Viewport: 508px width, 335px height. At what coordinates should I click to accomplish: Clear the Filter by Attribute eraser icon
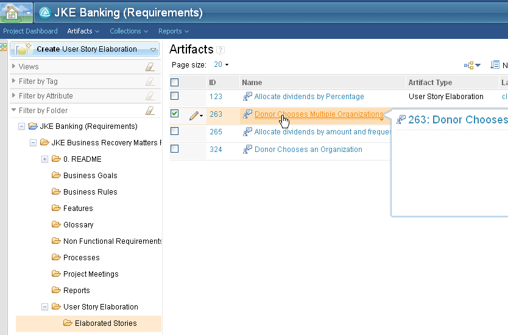click(150, 96)
